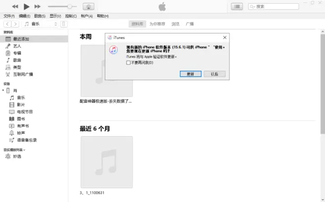
Task: Go forward with the navigation arrow
Action: [15, 24]
